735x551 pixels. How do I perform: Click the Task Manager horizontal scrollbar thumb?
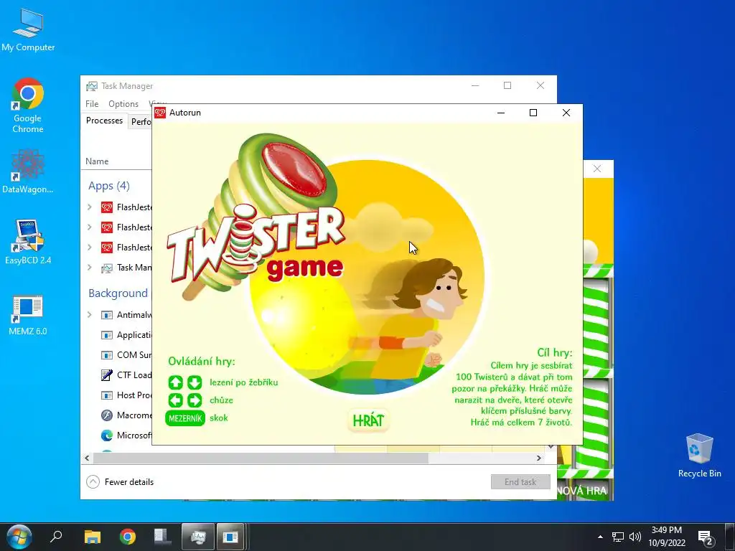261,458
